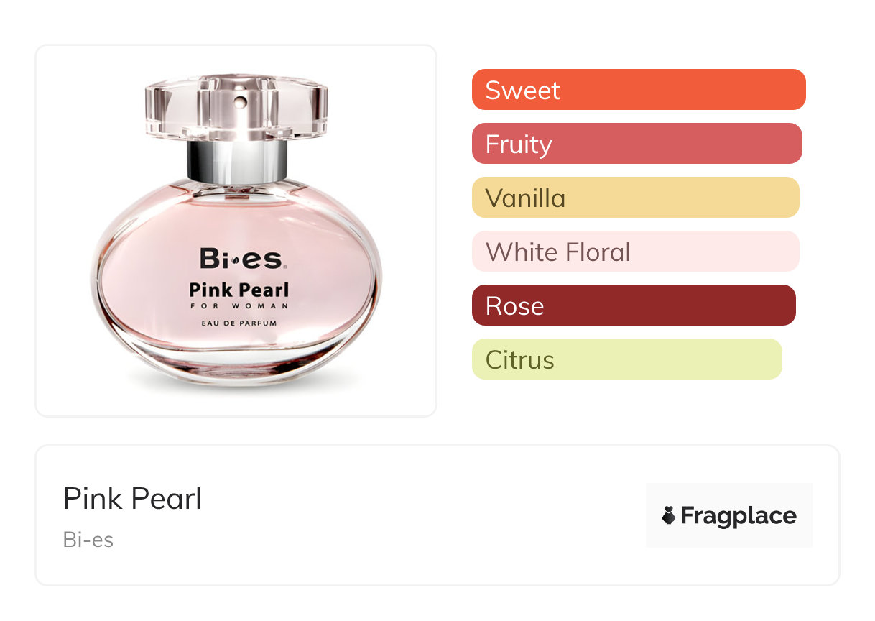Choose the Vanilla accord bar

[635, 198]
